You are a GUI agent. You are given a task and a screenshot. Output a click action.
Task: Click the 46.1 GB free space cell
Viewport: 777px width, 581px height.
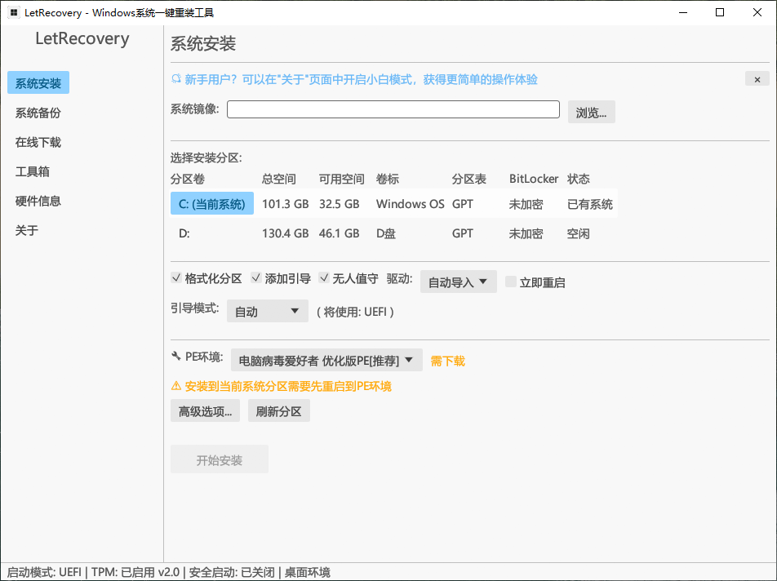click(339, 233)
